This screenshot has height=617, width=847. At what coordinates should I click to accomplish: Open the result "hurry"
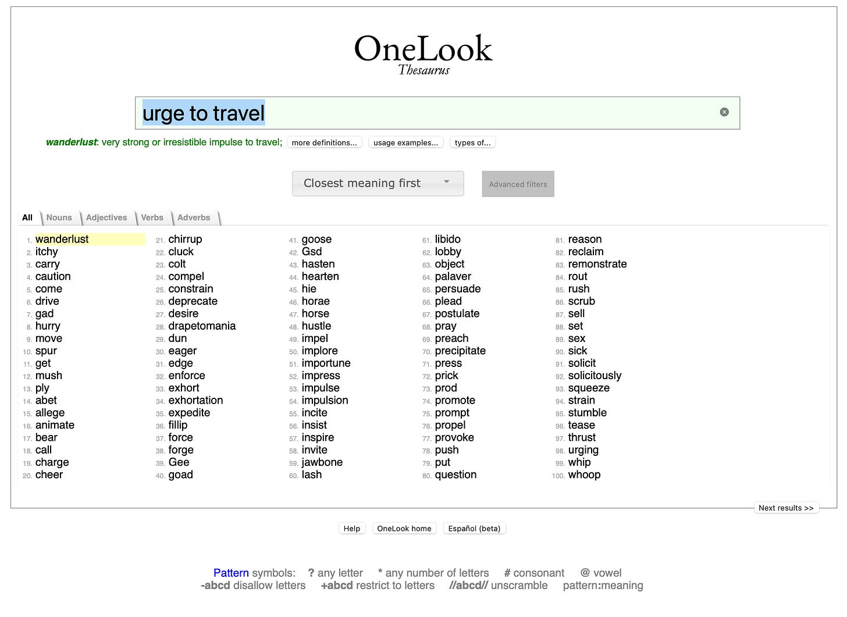(48, 326)
